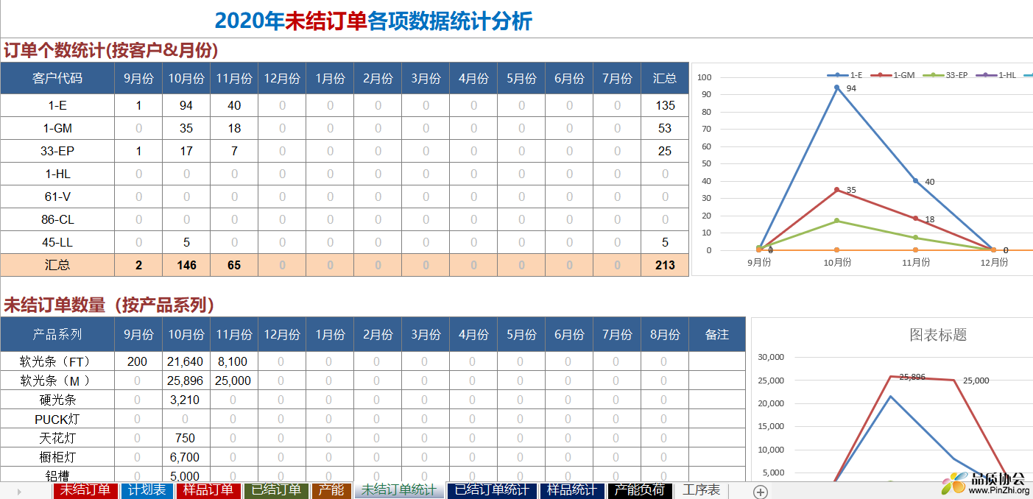
Task: Select the 146 October total cell
Action: (x=186, y=265)
